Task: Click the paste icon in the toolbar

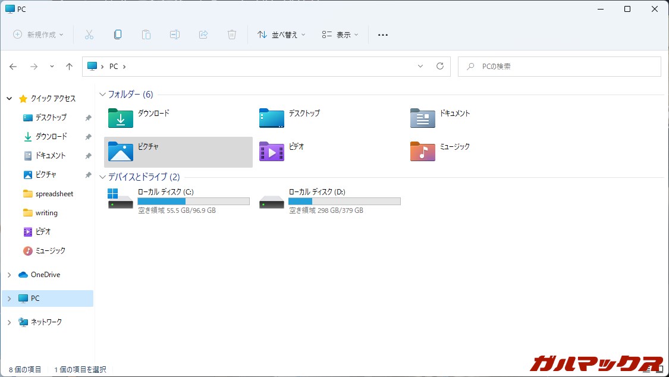Action: 146,34
